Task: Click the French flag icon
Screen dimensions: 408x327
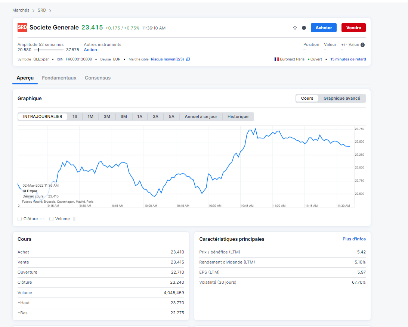Action: click(276, 59)
